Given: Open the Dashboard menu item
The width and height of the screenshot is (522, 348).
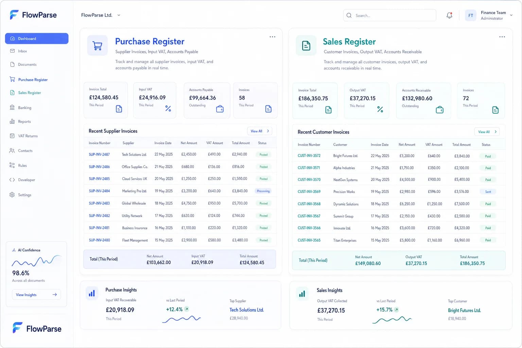Looking at the screenshot, I should coord(37,38).
